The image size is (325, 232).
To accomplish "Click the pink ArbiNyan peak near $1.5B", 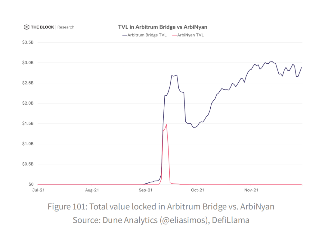I will coord(166,125).
